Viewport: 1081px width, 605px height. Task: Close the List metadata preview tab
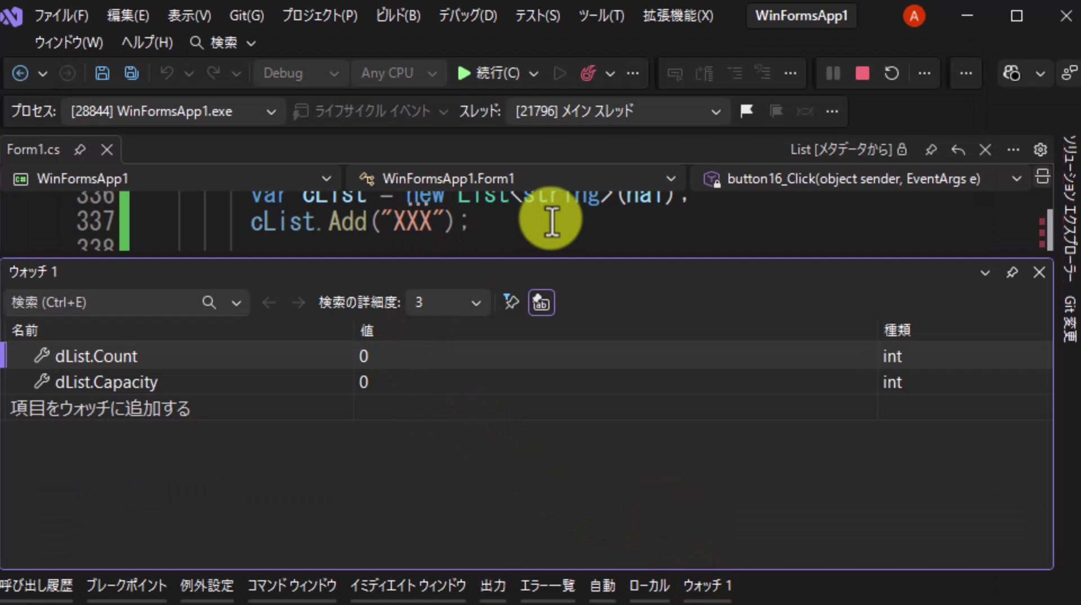(985, 150)
